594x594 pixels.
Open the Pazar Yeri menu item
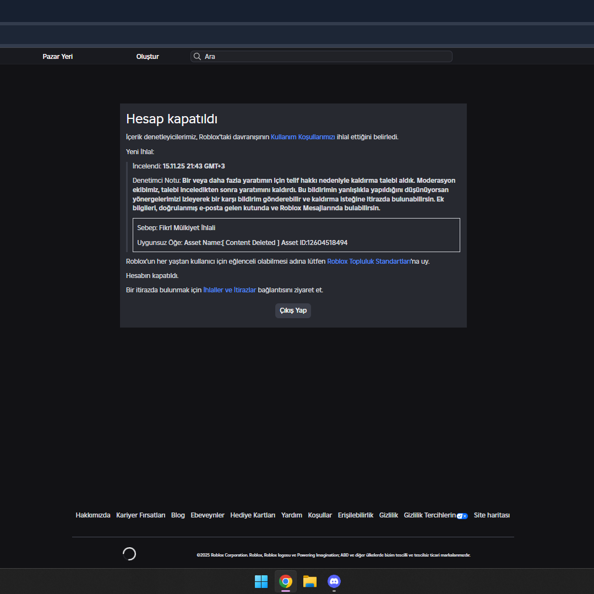[58, 57]
